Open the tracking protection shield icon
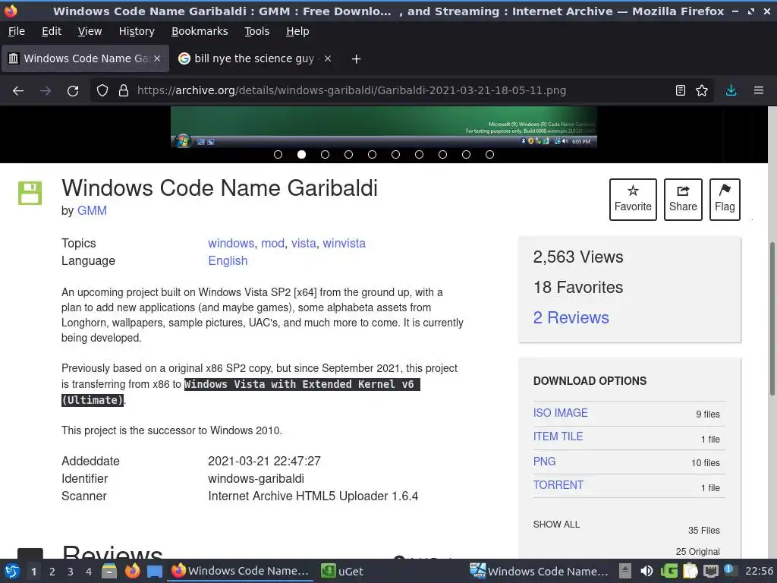 (102, 91)
